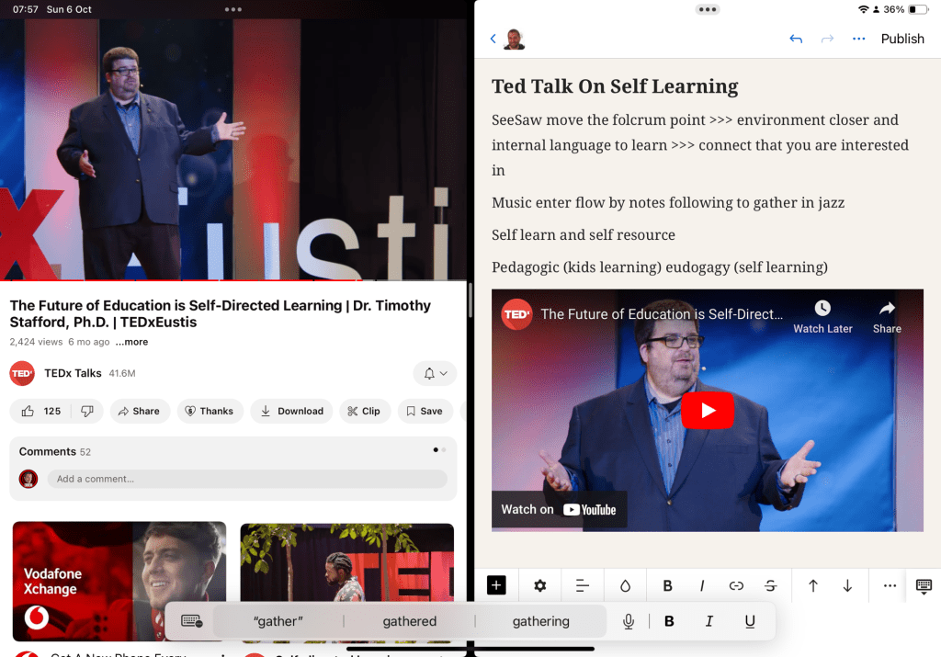
Task: Tap the battery indicator in status bar
Action: coord(918,9)
